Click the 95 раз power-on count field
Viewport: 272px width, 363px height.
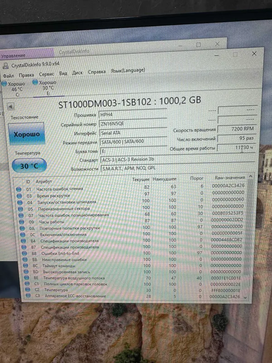(237, 138)
